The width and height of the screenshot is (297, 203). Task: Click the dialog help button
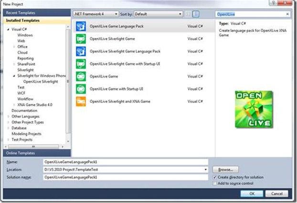274,2
